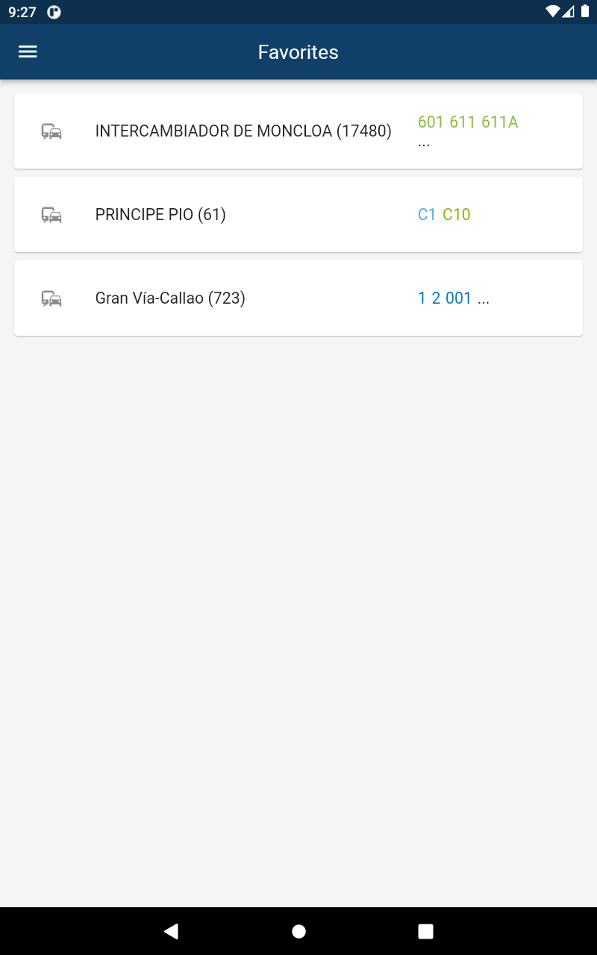Tap the Favorites header title
The height and width of the screenshot is (955, 597).
[298, 51]
